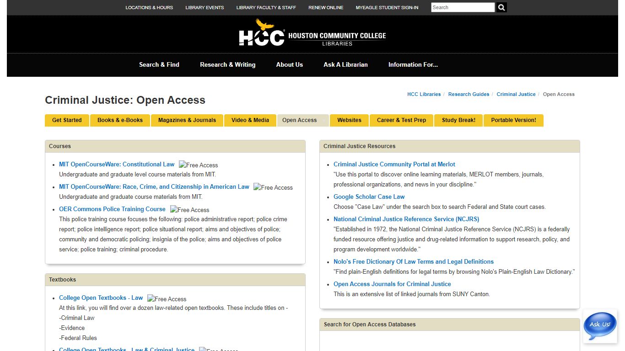
Task: Open MyEagle Student Sign-In link
Action: tap(387, 7)
